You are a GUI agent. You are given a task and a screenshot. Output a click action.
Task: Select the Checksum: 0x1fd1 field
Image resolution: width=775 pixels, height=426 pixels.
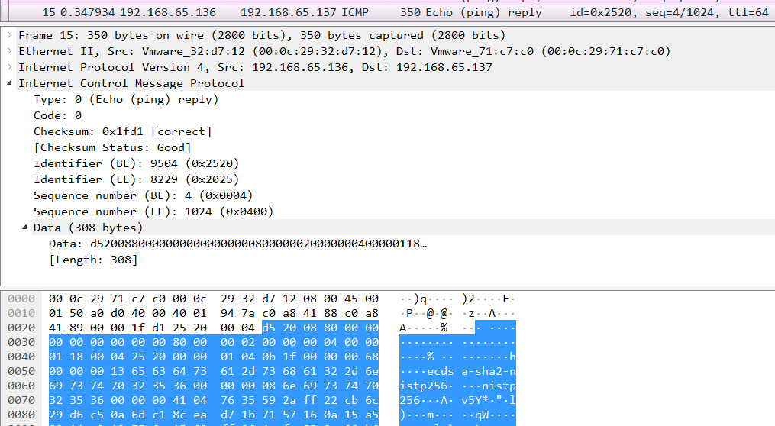click(122, 131)
